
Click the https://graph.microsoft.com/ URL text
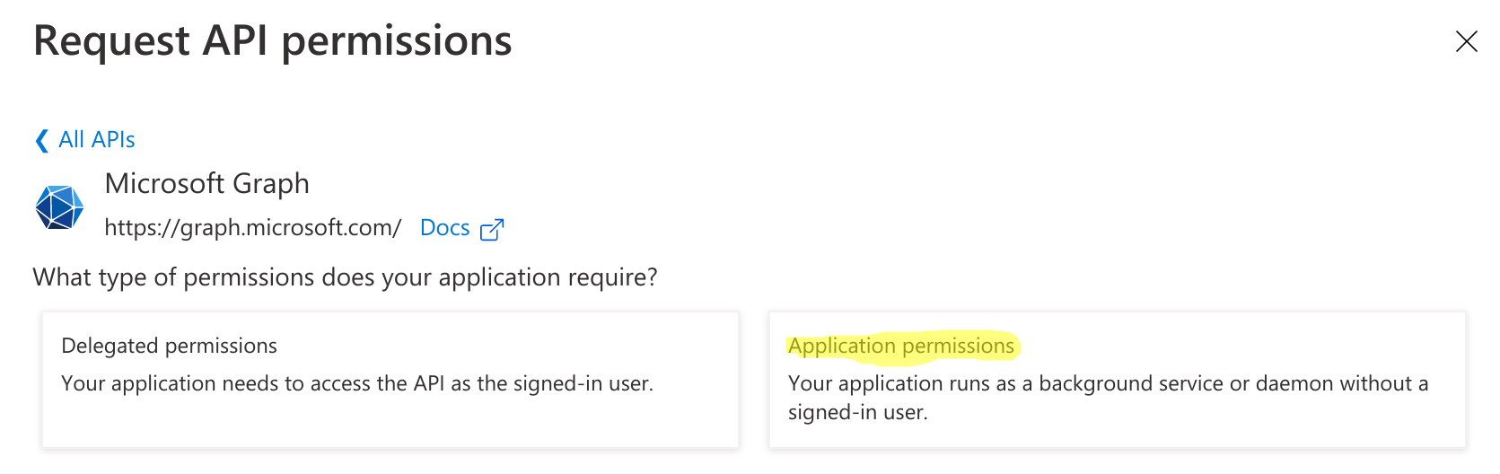252,228
